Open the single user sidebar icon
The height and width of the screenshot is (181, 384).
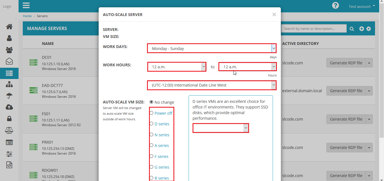(x=9, y=38)
